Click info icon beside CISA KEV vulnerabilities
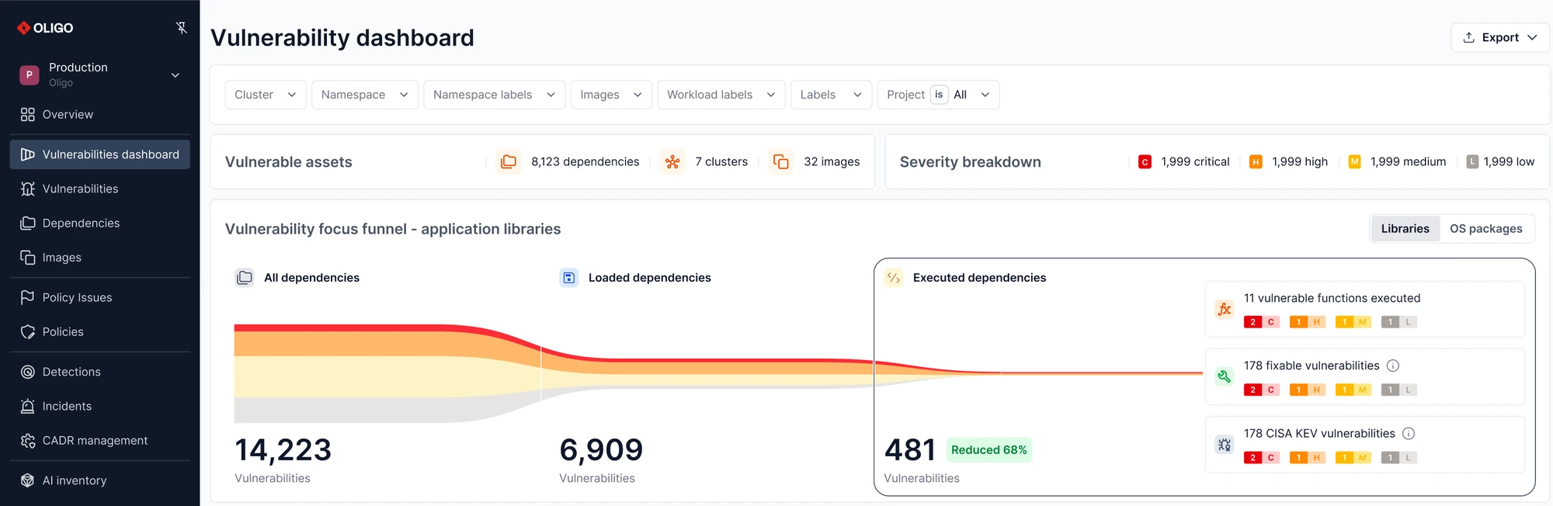Viewport: 1553px width, 506px height. tap(1409, 434)
